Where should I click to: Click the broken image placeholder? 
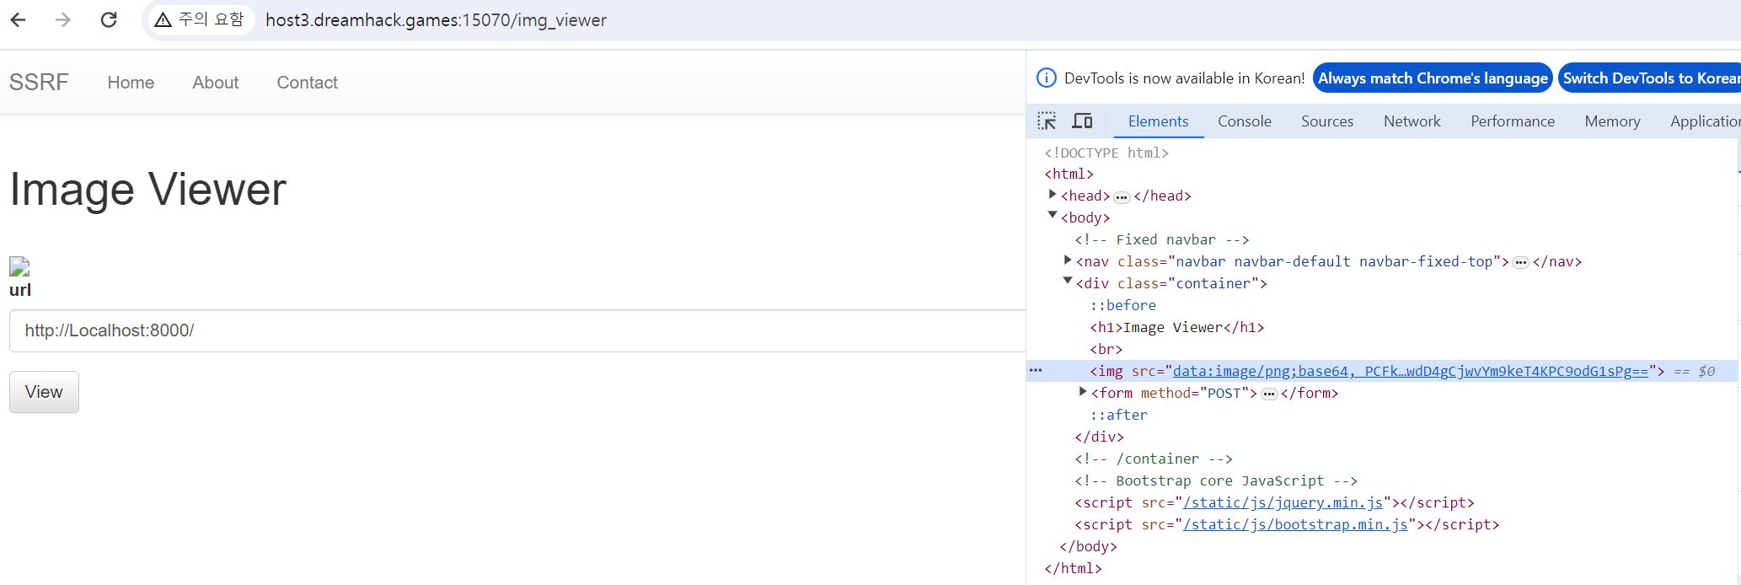[19, 267]
